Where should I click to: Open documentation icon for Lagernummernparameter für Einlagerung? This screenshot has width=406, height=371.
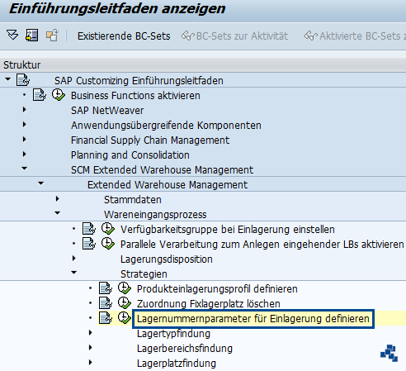[x=106, y=318]
